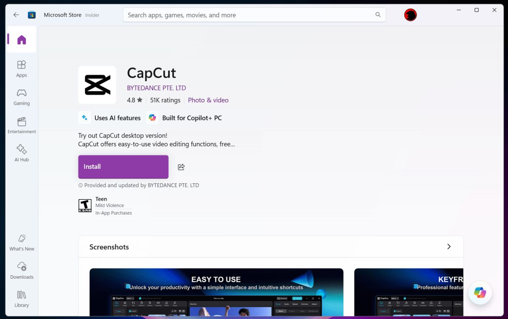Minimize the Microsoft Store window
This screenshot has width=508, height=319.
coord(459,10)
